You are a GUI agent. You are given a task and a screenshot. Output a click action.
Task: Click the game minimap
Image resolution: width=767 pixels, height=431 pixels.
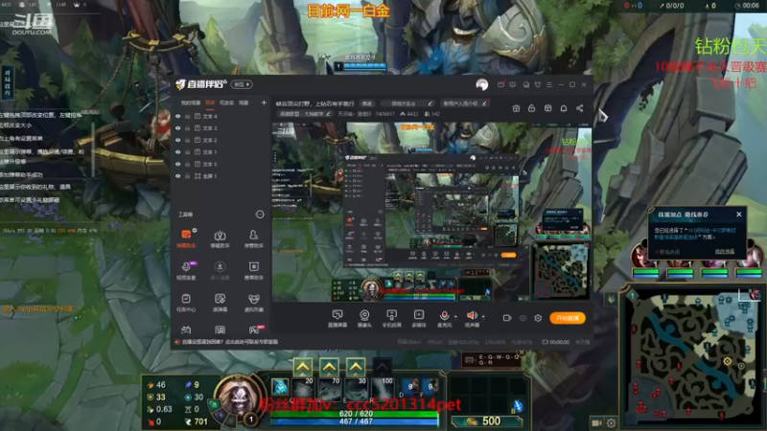click(692, 355)
